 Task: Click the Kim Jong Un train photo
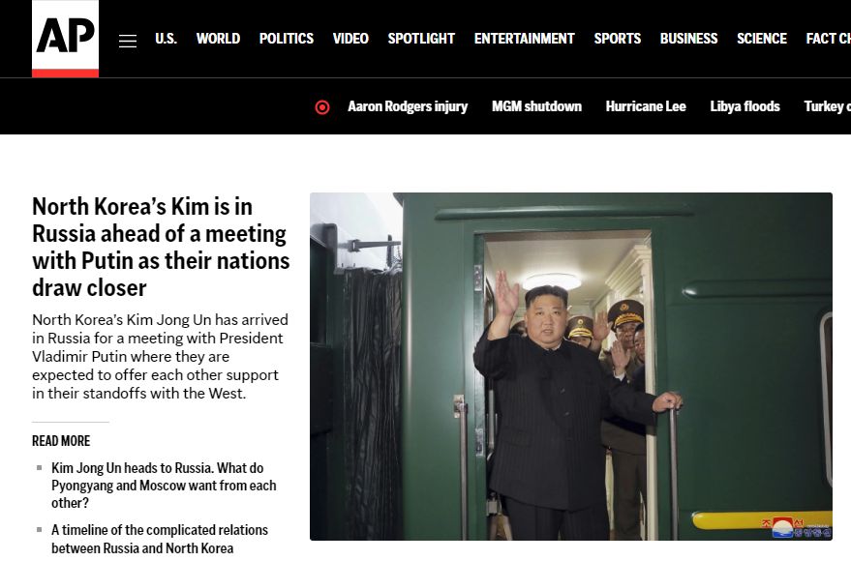coord(571,367)
